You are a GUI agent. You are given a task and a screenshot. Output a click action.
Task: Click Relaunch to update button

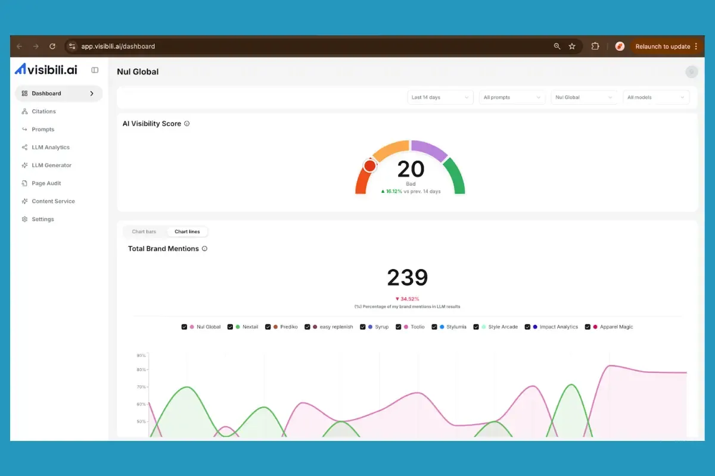click(x=666, y=46)
